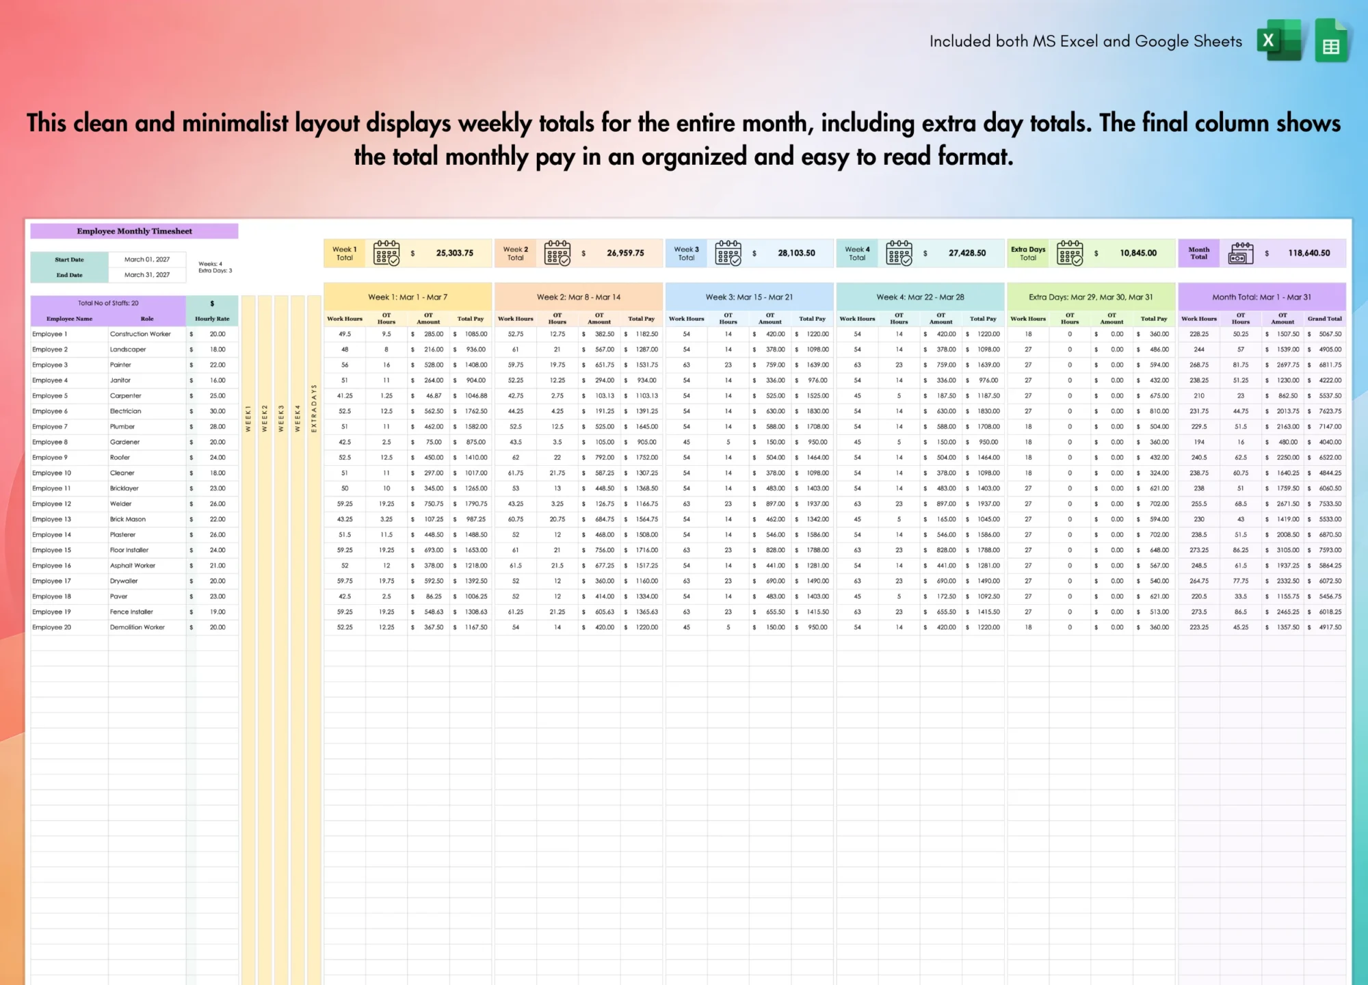The width and height of the screenshot is (1368, 985).
Task: Select the Fence Installer role cell
Action: point(147,612)
